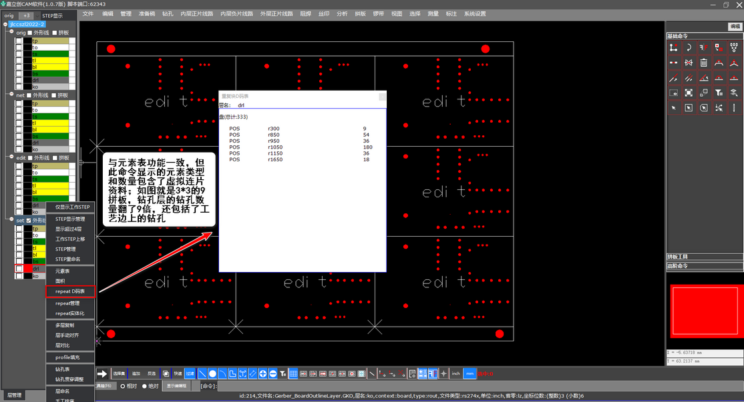
Task: Toggle the 拼板 checkbox for orig step
Action: click(55, 33)
